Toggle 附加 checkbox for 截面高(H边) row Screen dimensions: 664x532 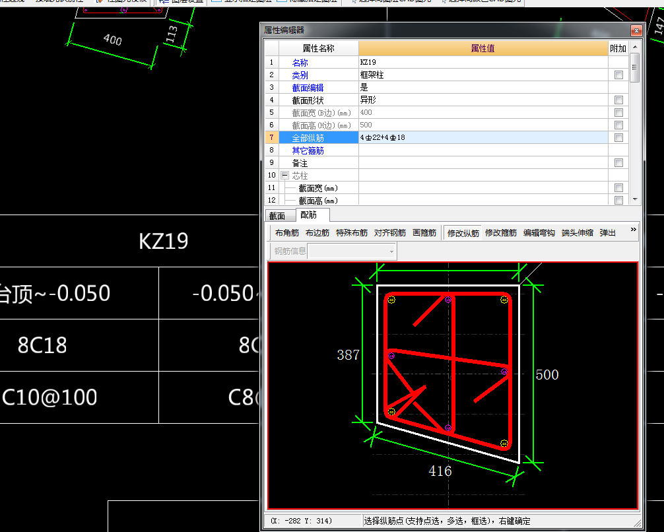click(618, 125)
